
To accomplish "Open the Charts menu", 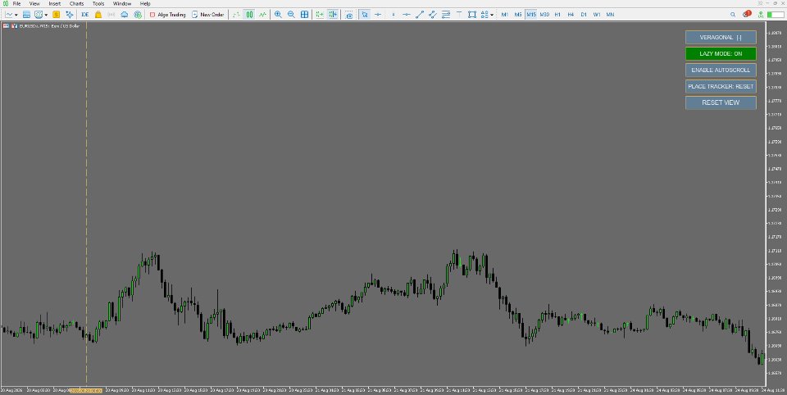I will [77, 3].
